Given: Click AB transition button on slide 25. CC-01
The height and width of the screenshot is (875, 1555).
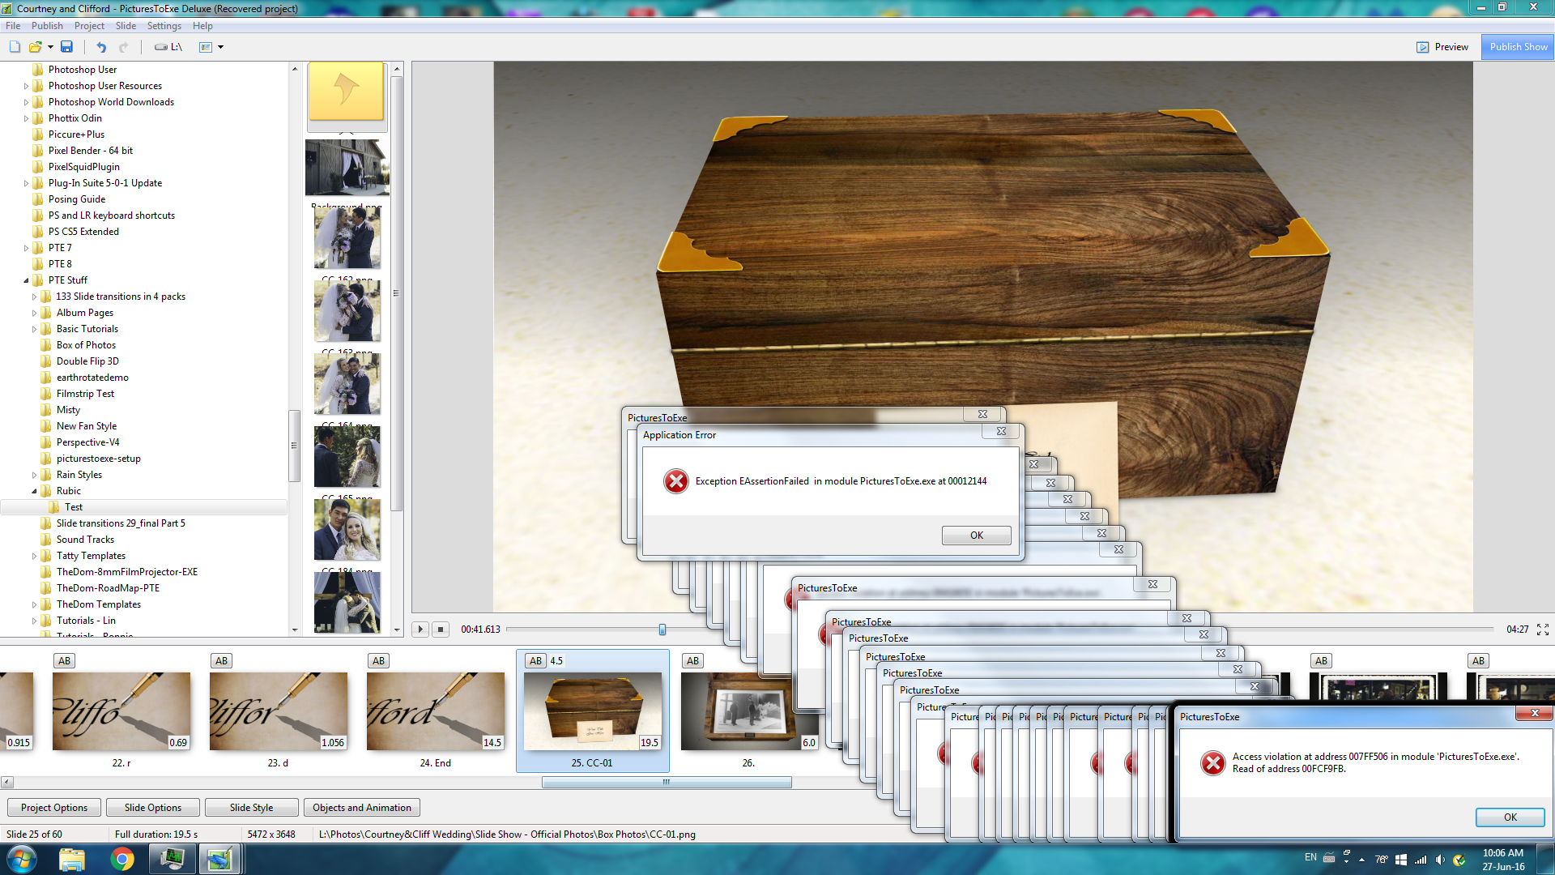Looking at the screenshot, I should 536,661.
